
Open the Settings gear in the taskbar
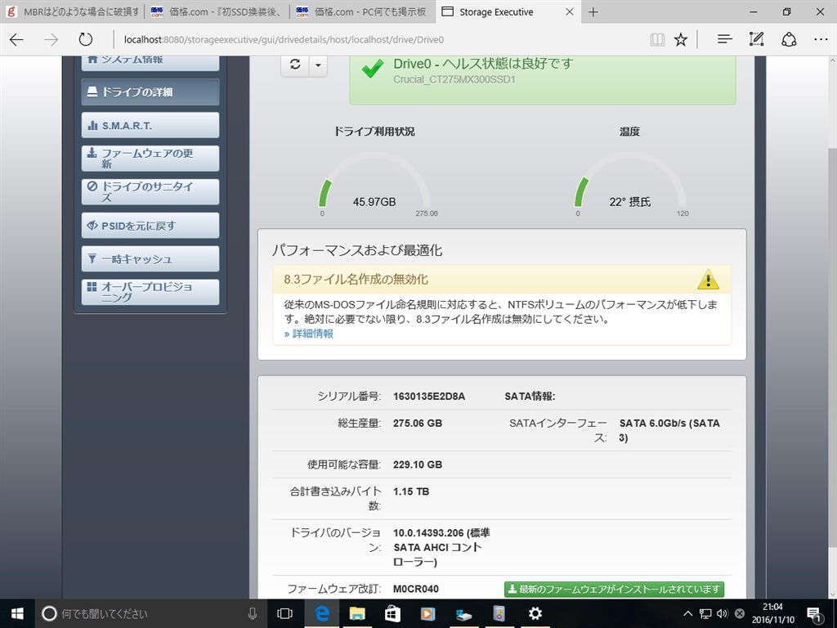535,613
